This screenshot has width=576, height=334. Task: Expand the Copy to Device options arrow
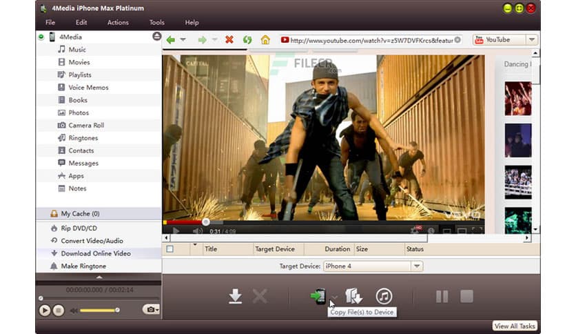[334, 297]
